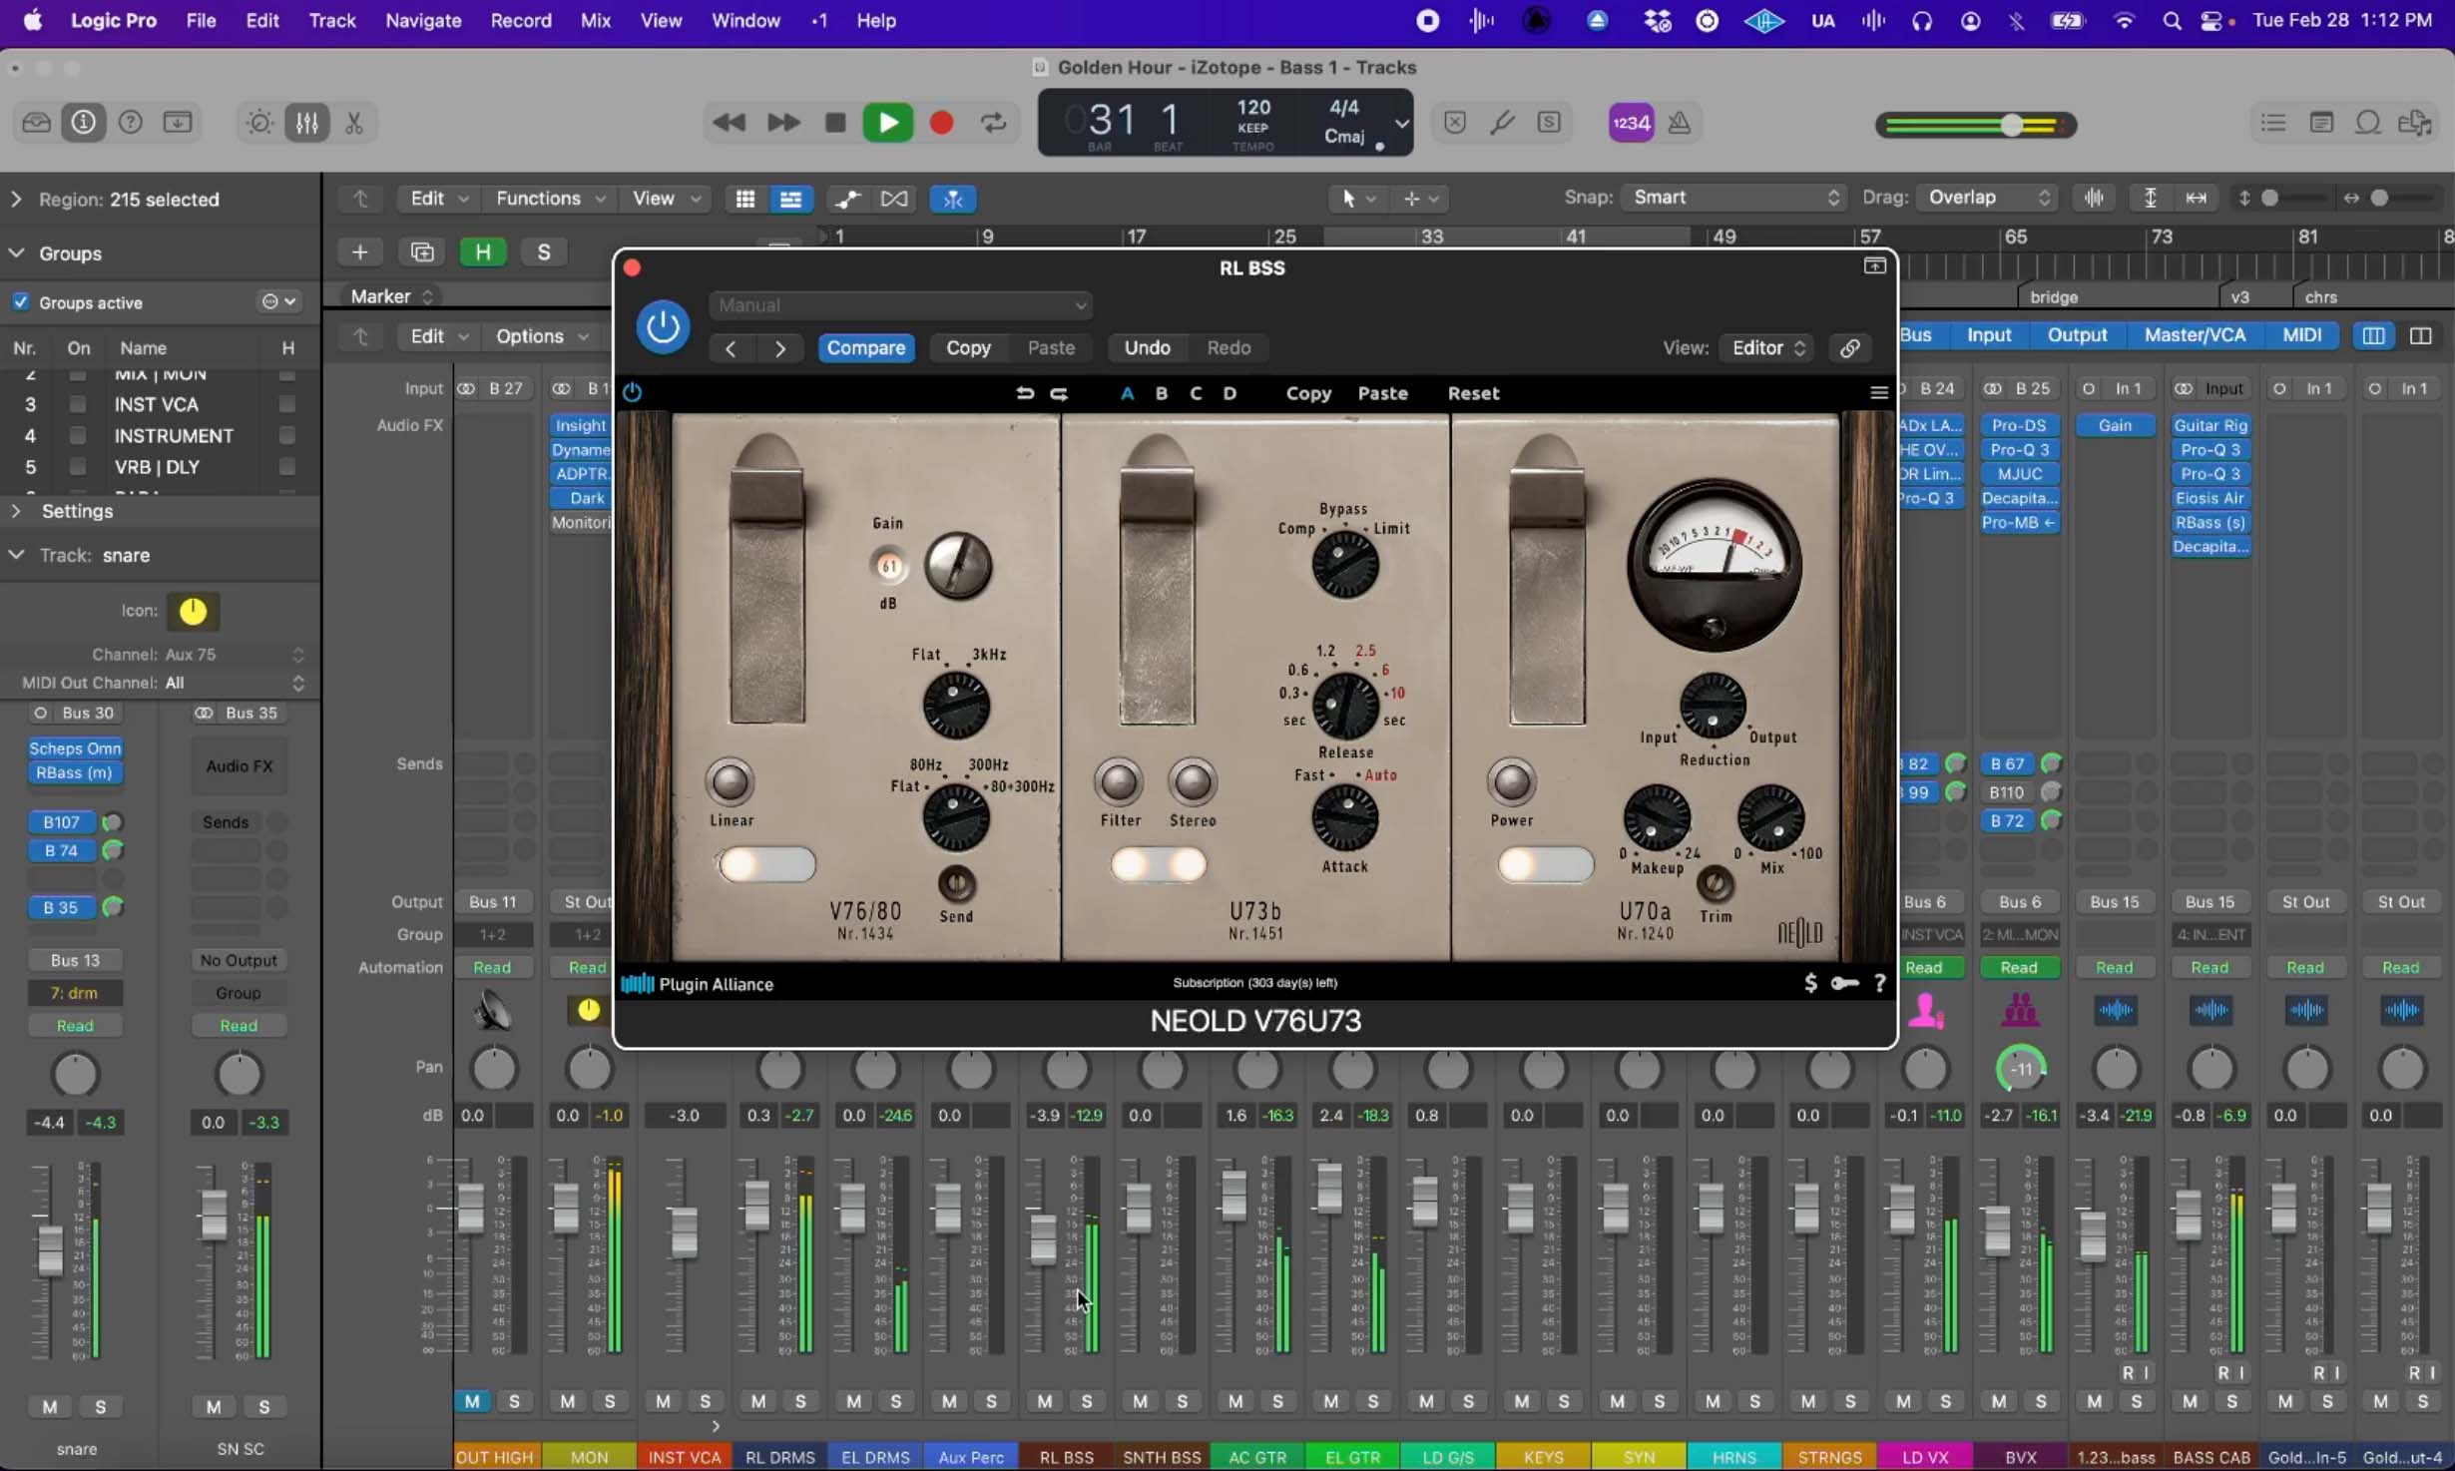The height and width of the screenshot is (1471, 2455).
Task: Click the Fast Forward transport button
Action: (x=783, y=123)
